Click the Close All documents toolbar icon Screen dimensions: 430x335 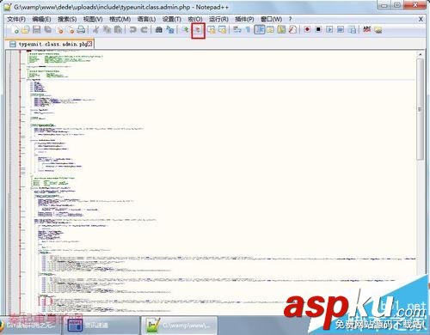(71, 29)
